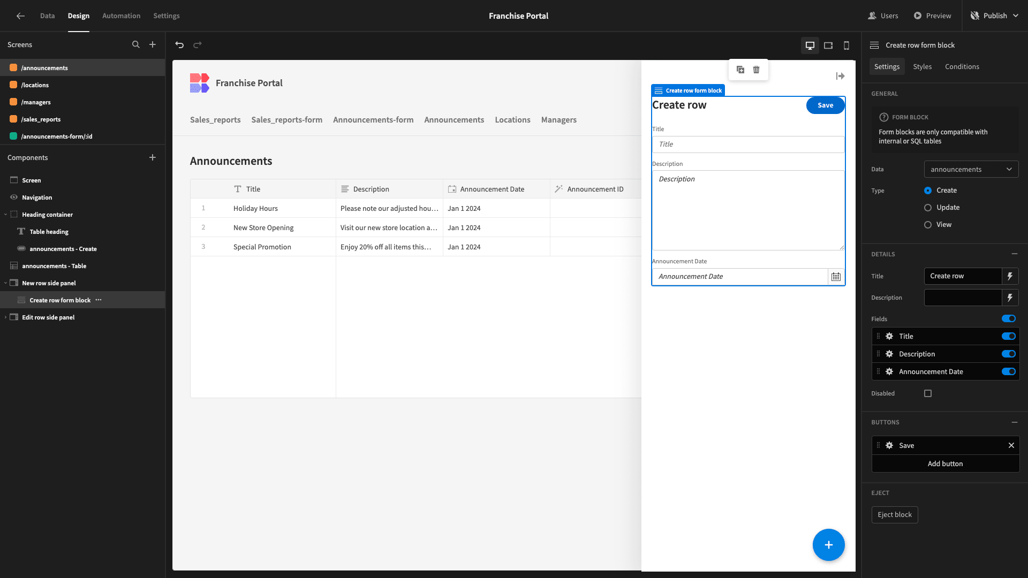Click Add button
The image size is (1028, 578).
pyautogui.click(x=945, y=464)
